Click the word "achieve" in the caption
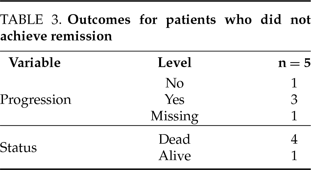The image size is (311, 170). [x=23, y=36]
